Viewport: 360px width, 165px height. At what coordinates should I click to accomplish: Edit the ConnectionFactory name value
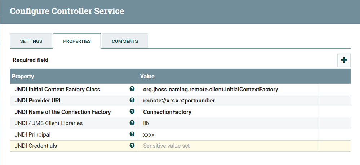167,112
